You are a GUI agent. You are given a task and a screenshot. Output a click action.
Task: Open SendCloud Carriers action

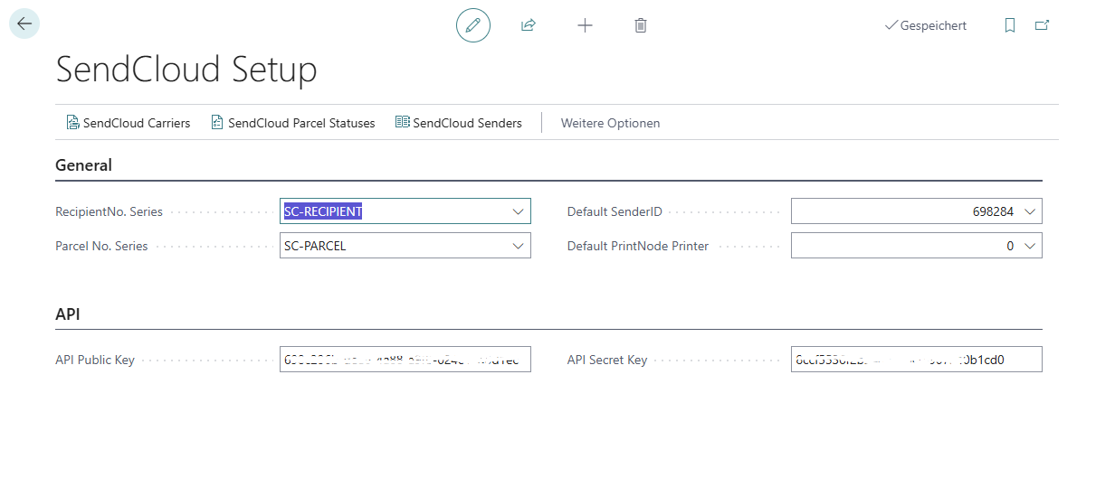point(129,123)
